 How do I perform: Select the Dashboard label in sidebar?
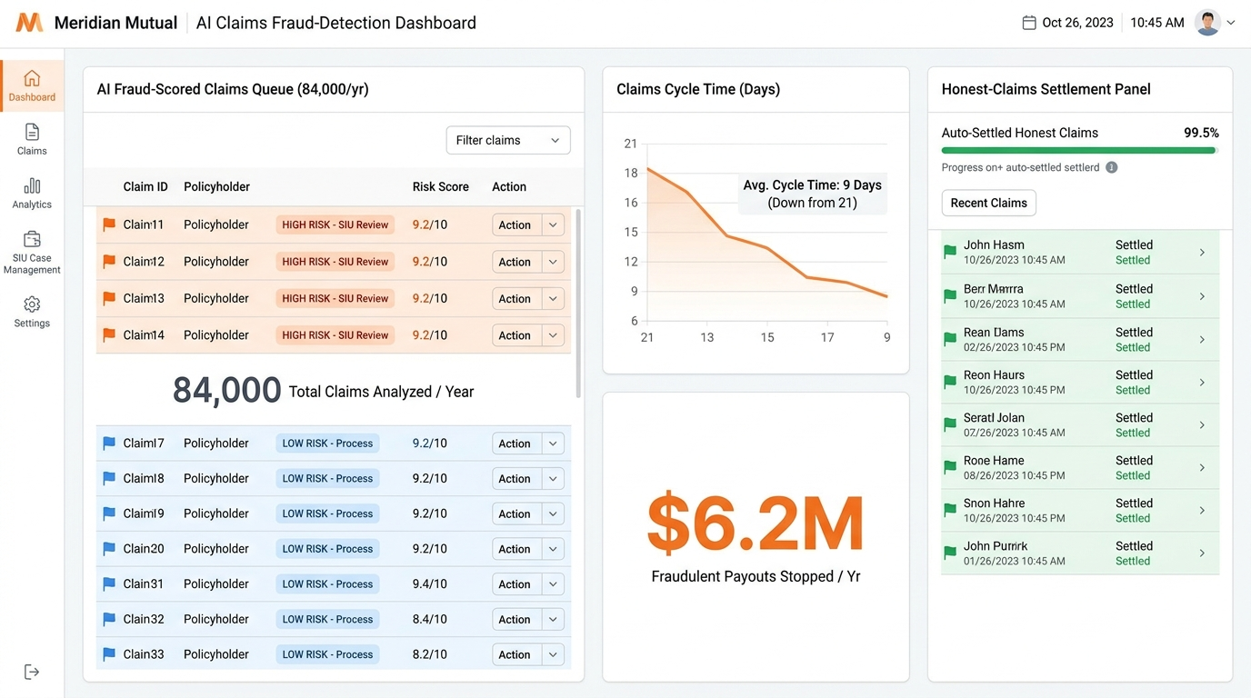32,97
